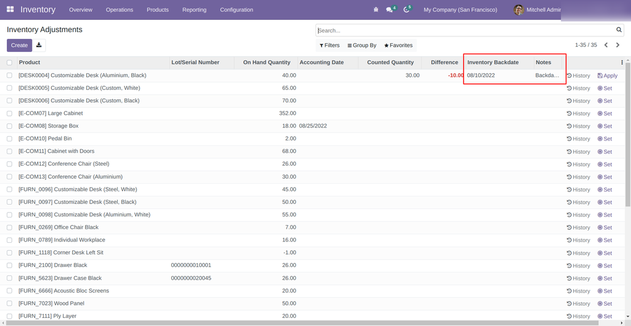Click the search magnifier icon
The height and width of the screenshot is (326, 631).
pos(619,30)
